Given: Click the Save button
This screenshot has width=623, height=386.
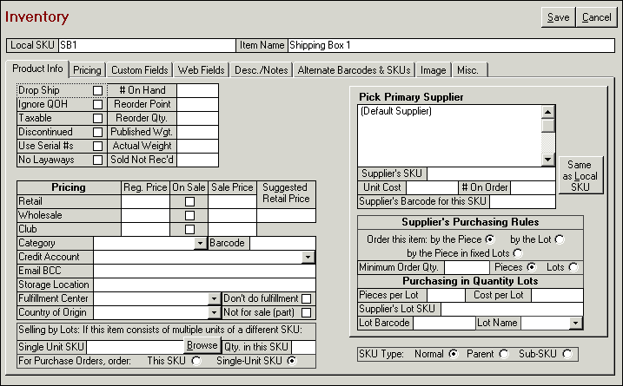Looking at the screenshot, I should [558, 17].
